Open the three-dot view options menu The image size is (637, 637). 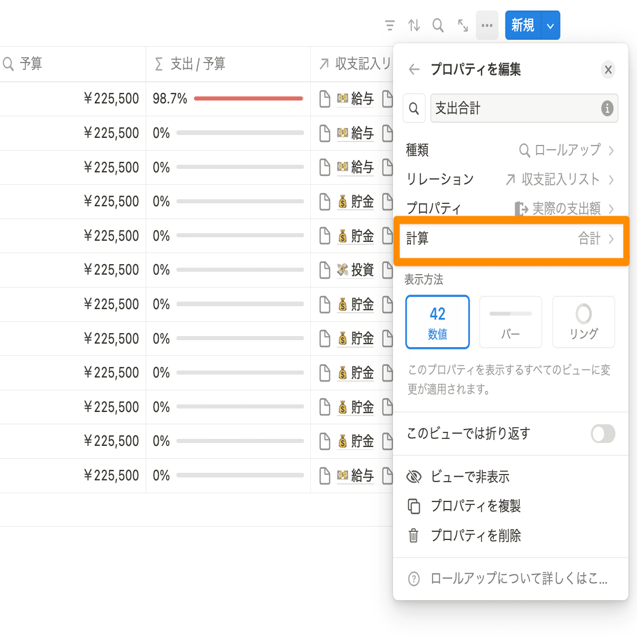487,26
